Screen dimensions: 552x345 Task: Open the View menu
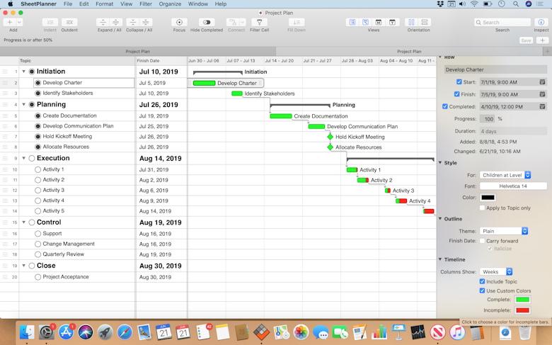127,4
